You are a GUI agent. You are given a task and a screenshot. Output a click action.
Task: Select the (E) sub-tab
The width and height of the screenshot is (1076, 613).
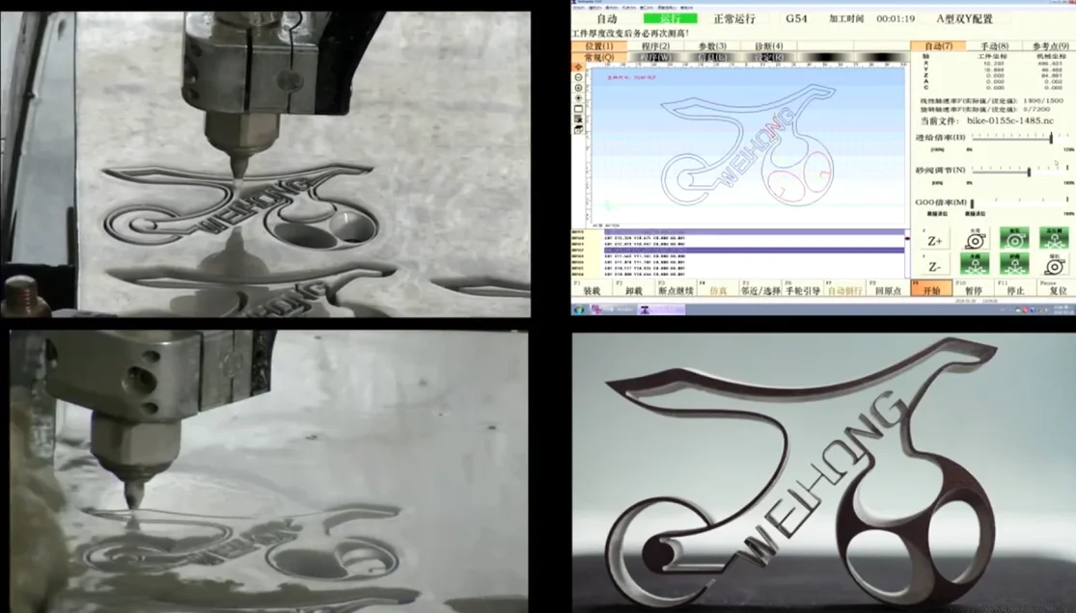712,57
